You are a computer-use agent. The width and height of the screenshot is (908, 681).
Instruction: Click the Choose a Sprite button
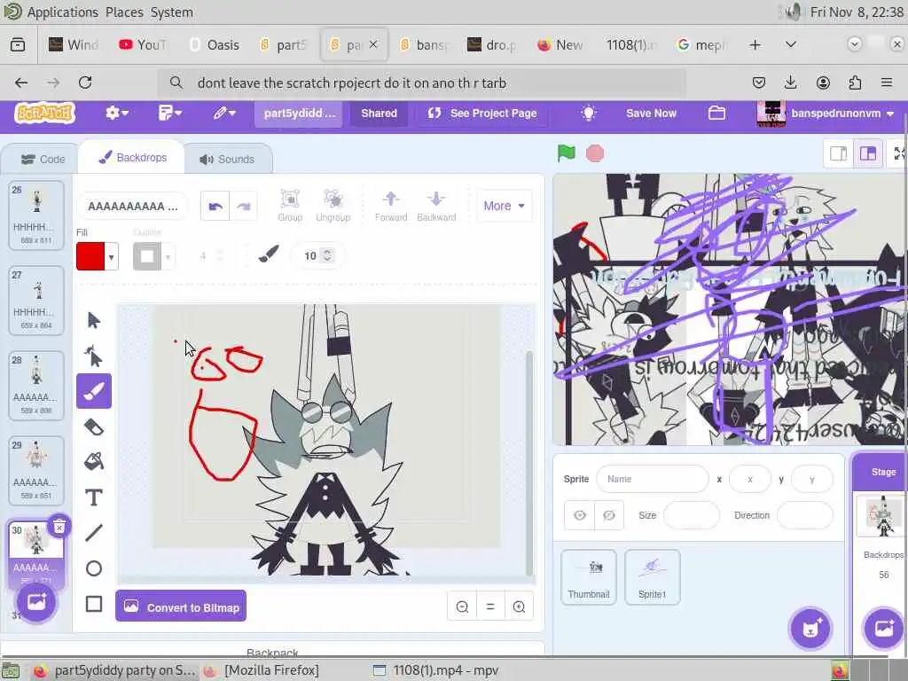pyautogui.click(x=810, y=629)
